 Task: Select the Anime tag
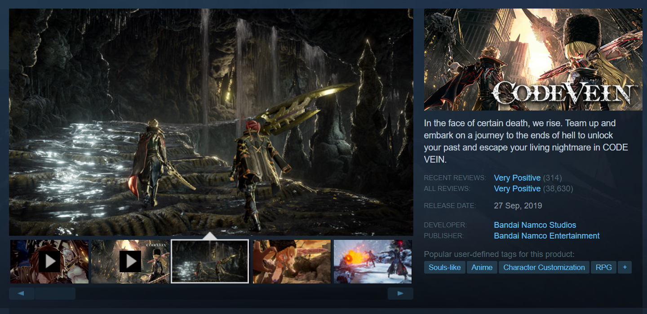[482, 267]
